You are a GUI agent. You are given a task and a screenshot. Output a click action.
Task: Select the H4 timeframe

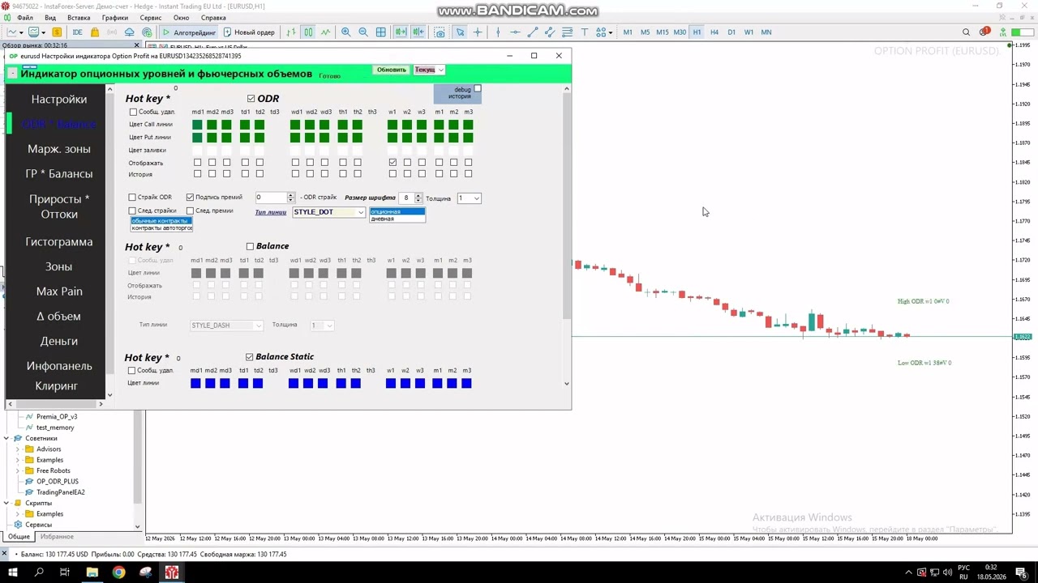714,32
